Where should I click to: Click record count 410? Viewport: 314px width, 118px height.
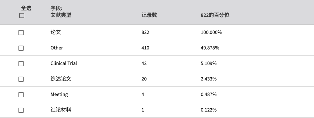point(145,48)
